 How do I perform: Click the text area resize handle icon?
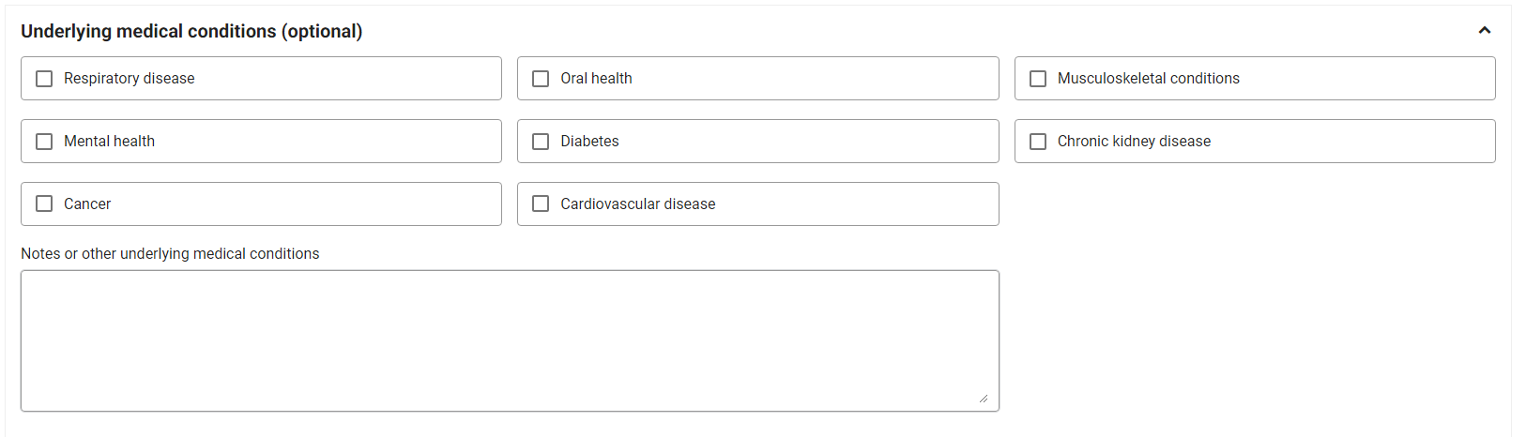click(x=984, y=399)
